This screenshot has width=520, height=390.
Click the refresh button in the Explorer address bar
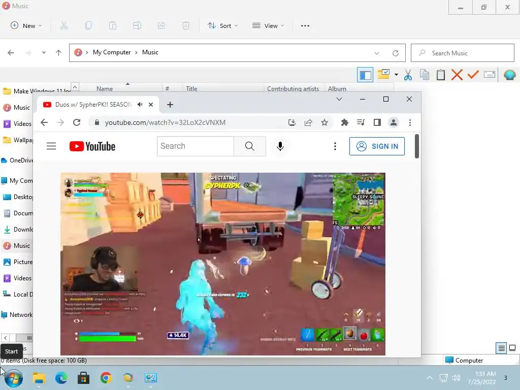click(395, 53)
